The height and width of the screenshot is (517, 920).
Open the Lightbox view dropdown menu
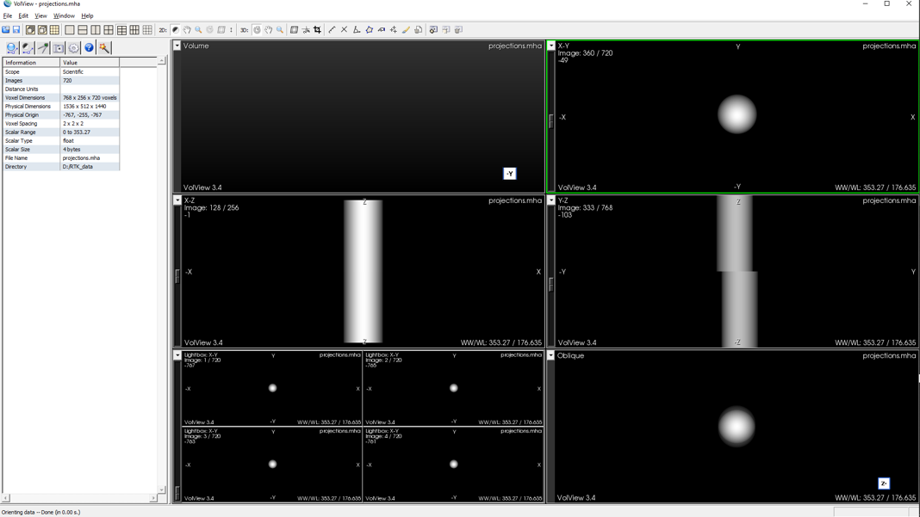point(177,355)
